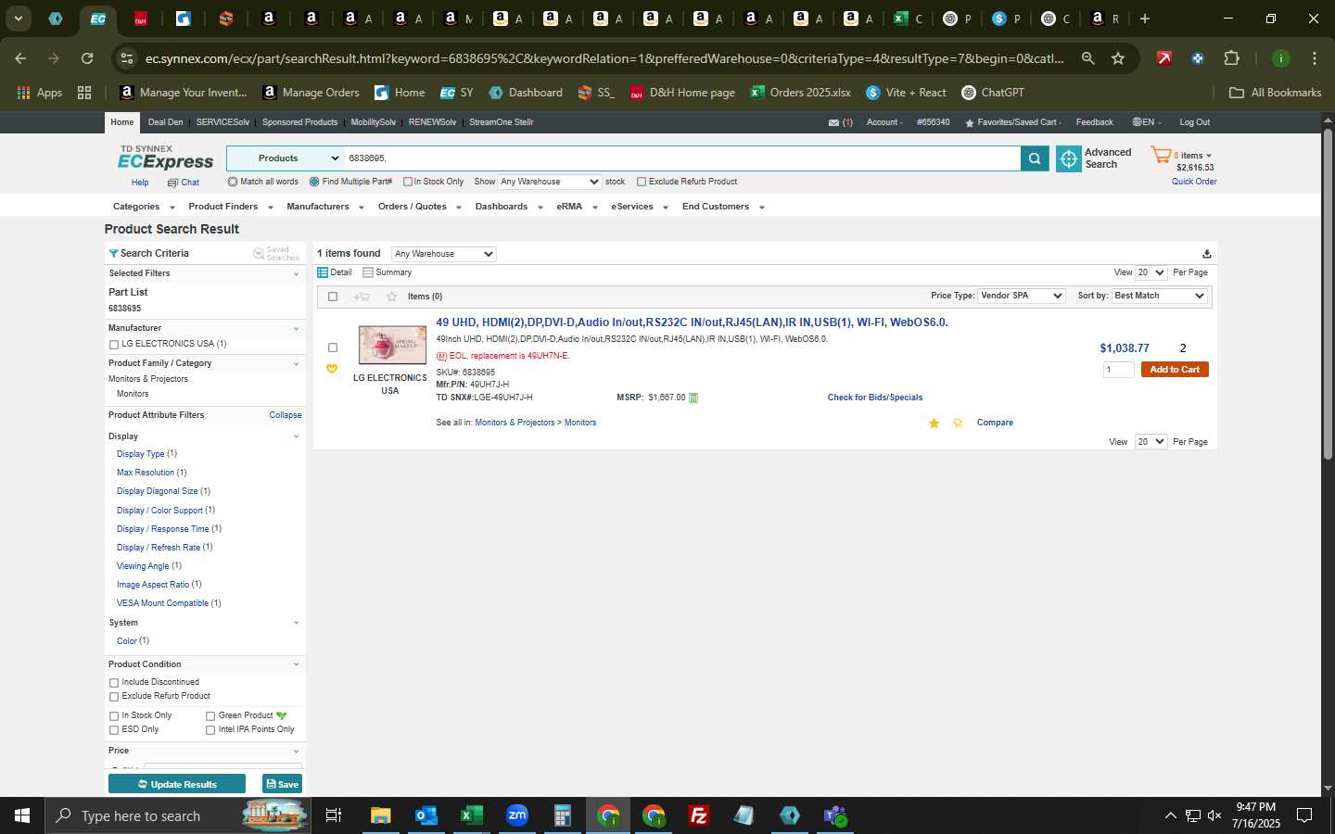
Task: Open FileZilla from the taskbar
Action: (699, 815)
